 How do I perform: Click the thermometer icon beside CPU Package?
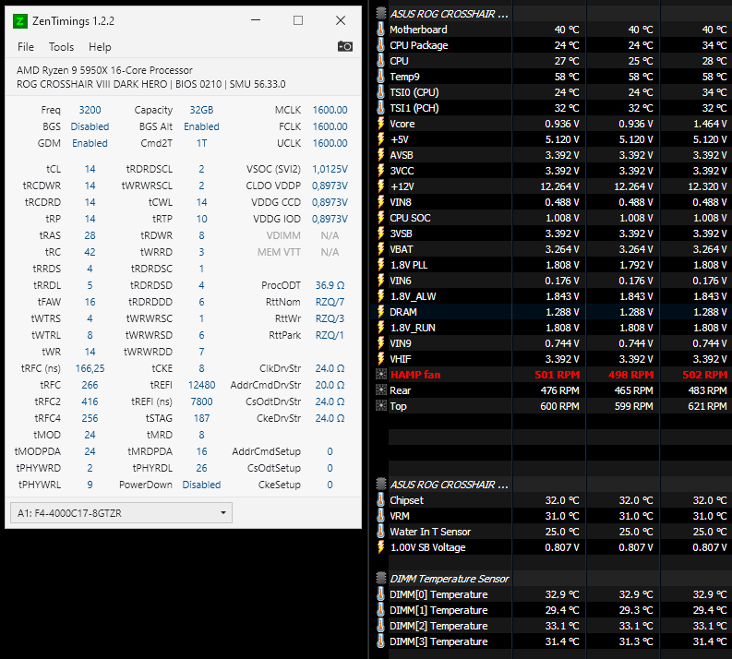click(x=381, y=45)
